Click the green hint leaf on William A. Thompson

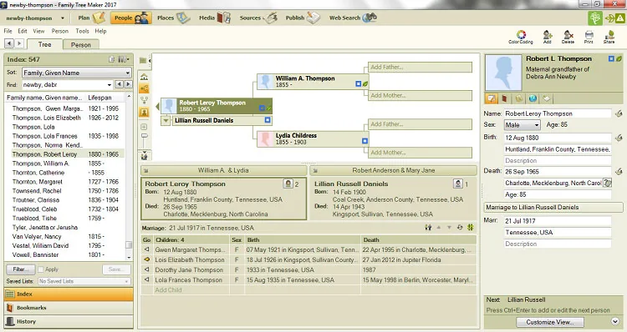coord(365,83)
